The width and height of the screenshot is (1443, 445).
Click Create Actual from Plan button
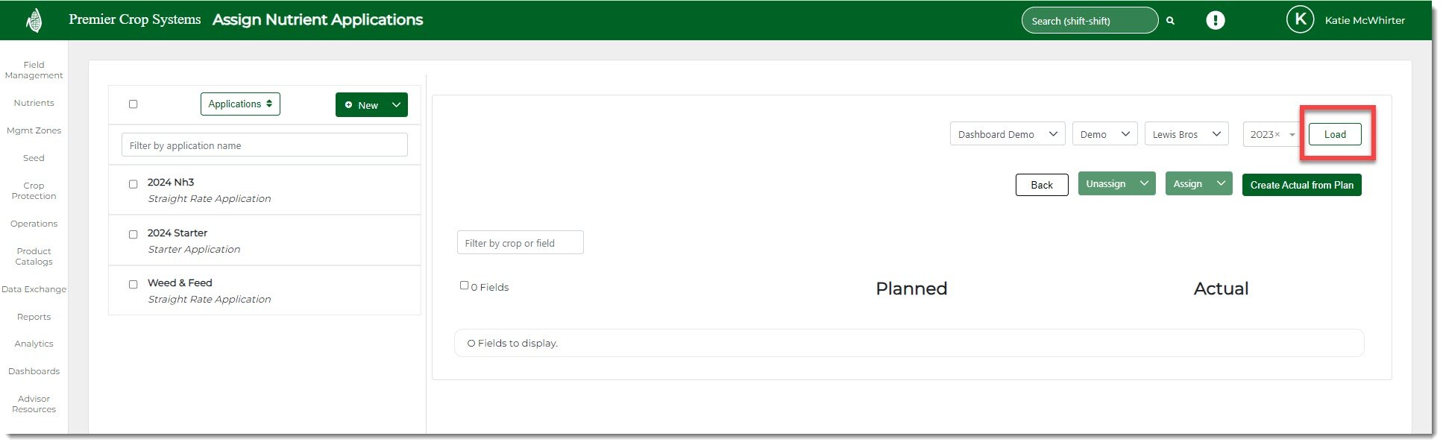[x=1301, y=185]
